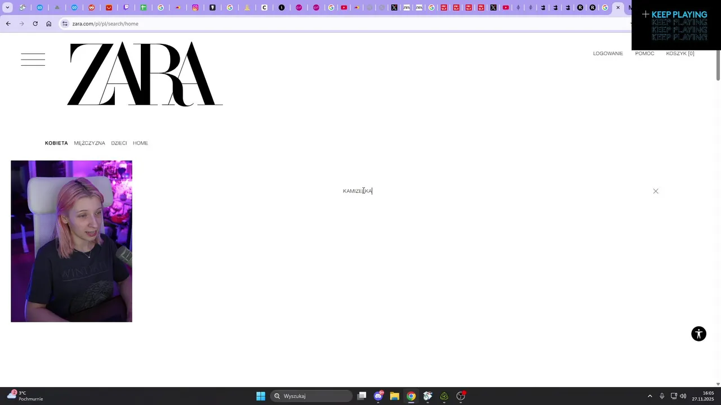Select the DZIECI search category

pyautogui.click(x=119, y=143)
